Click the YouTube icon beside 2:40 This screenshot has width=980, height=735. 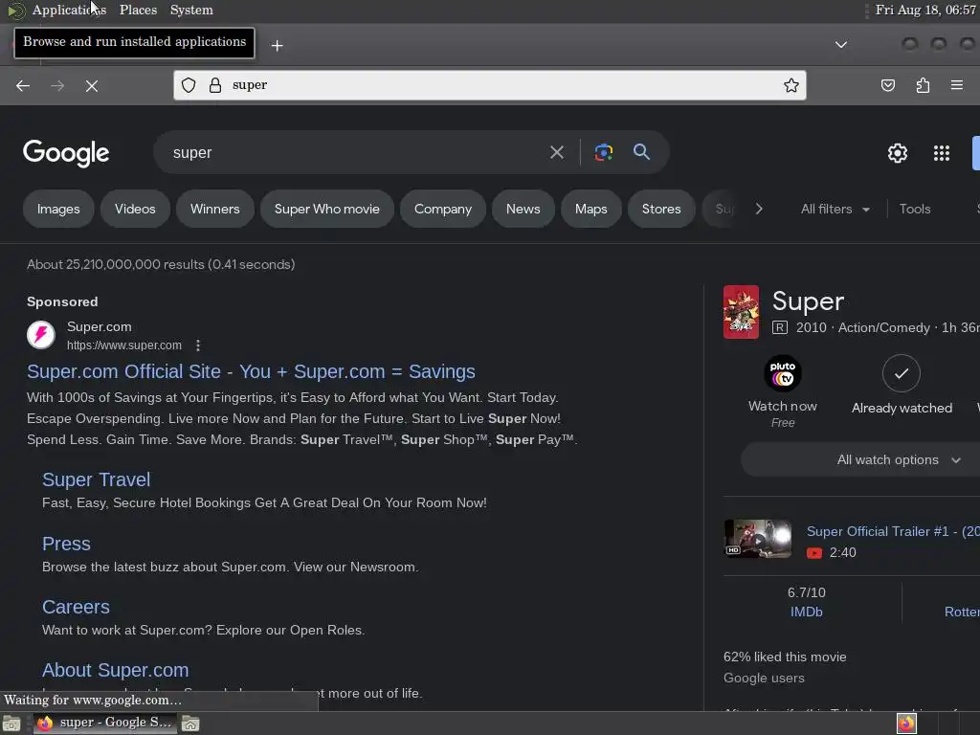[813, 552]
